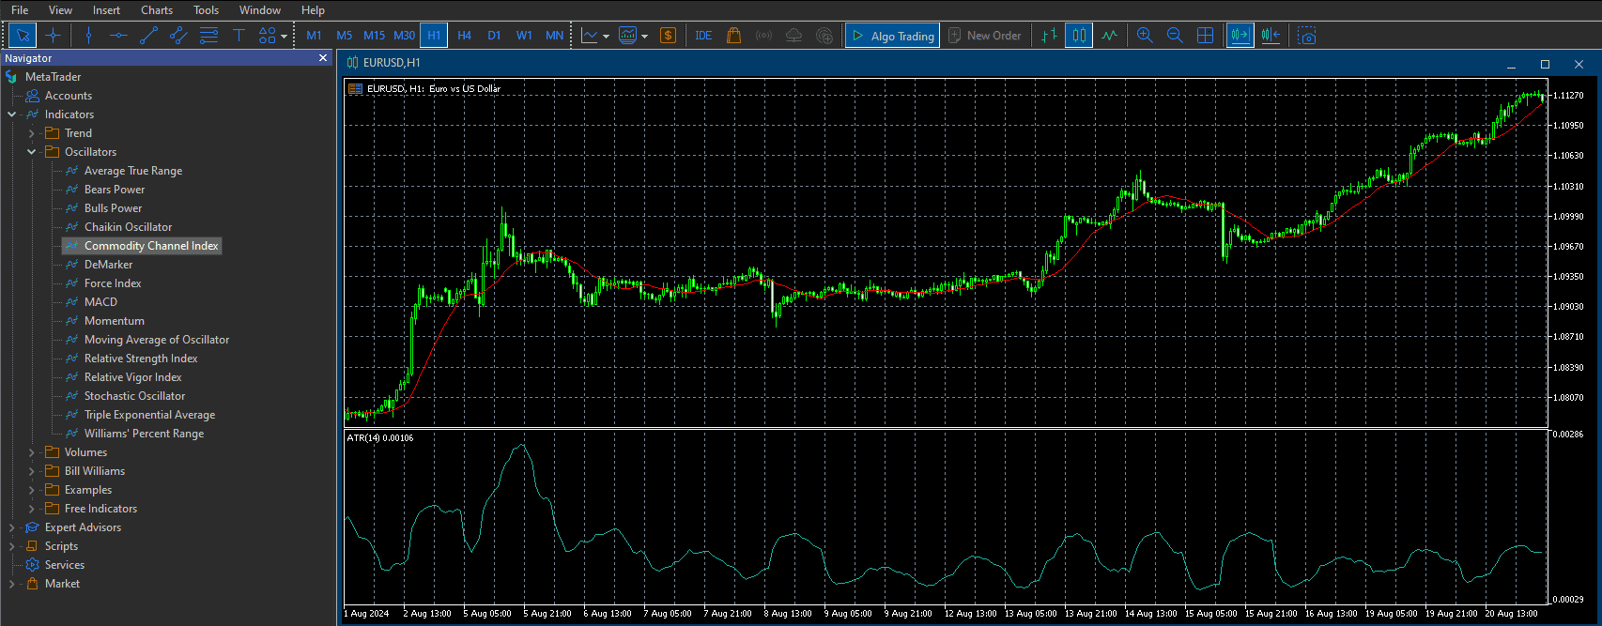Set timeframe to M5
Image resolution: width=1602 pixels, height=626 pixels.
pyautogui.click(x=345, y=36)
